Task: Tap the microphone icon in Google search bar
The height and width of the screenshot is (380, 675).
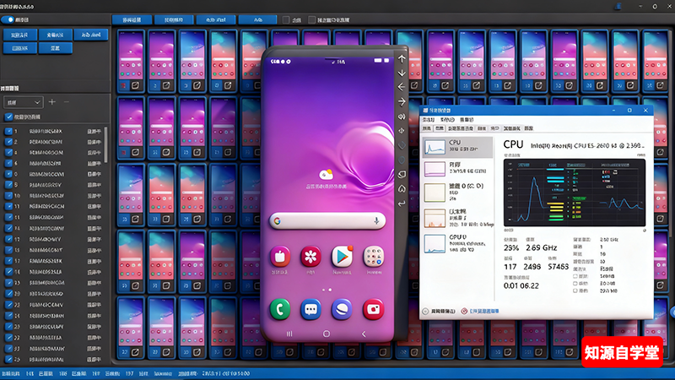Action: [x=375, y=220]
